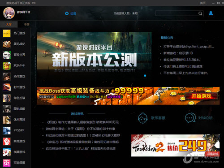The image size is (224, 168).
Task: Open the "人机大战" news item
Action: (x=81, y=149)
